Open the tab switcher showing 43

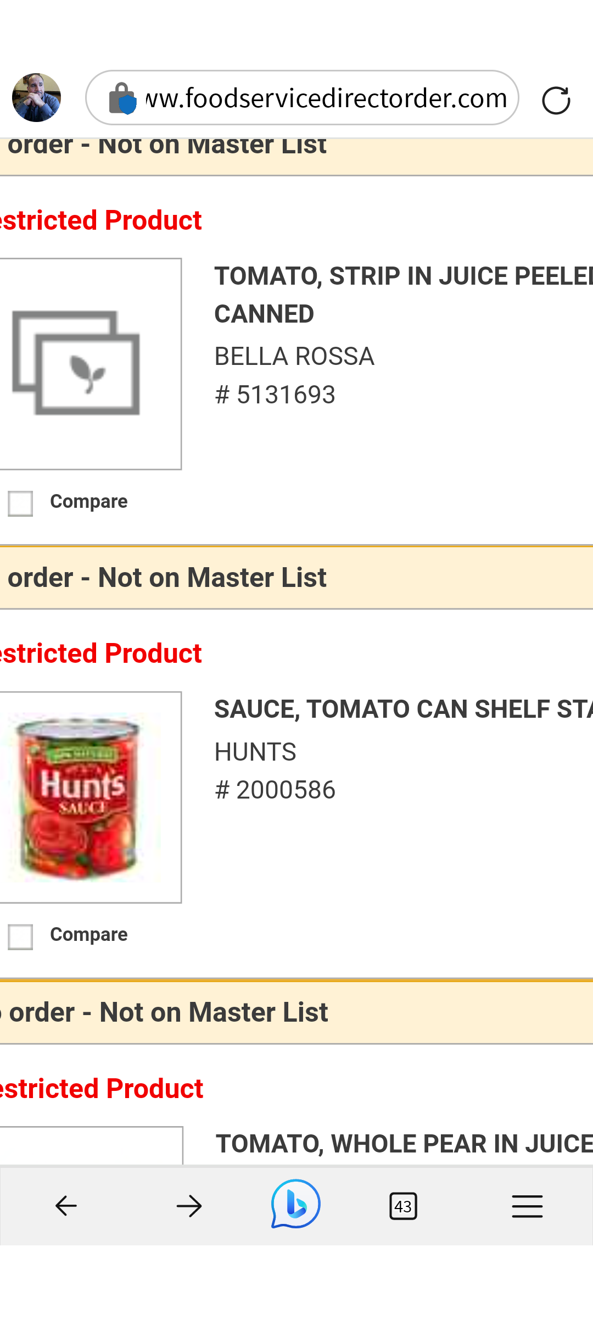[x=403, y=1206]
